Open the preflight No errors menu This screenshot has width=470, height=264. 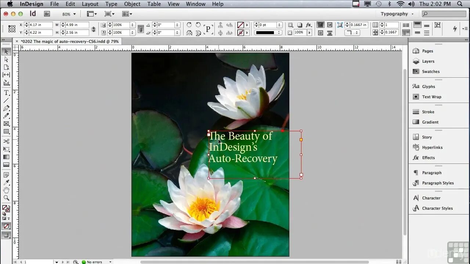tap(110, 262)
